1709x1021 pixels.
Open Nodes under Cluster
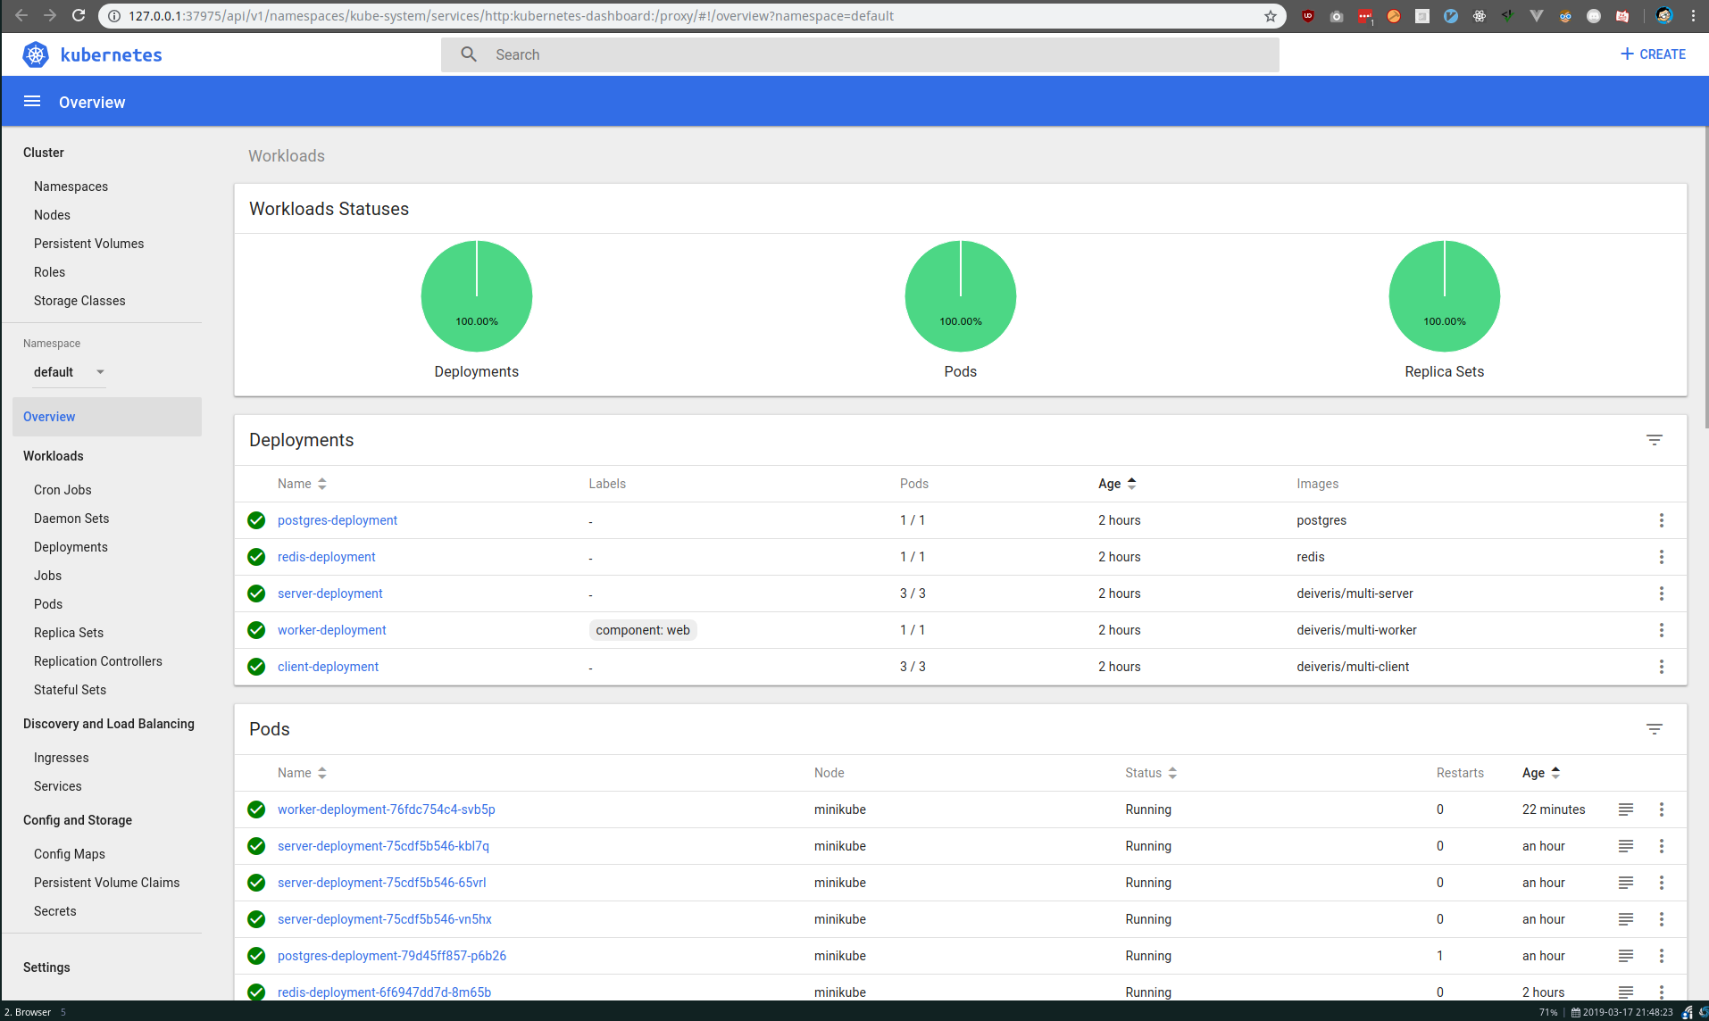point(52,215)
